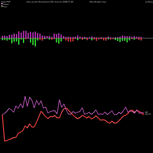The height and width of the screenshot is (153, 153).
Task: Select the 'Volume' legend label
Action: point(6,4)
